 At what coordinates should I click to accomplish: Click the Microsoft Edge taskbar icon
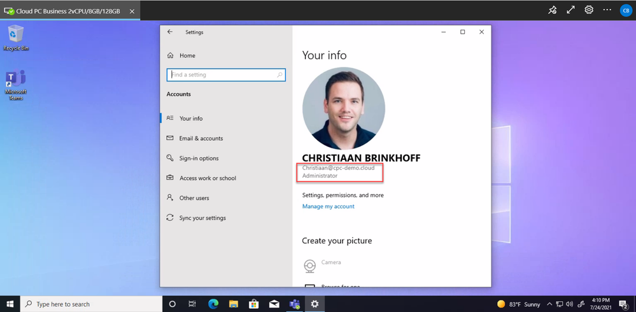coord(213,304)
